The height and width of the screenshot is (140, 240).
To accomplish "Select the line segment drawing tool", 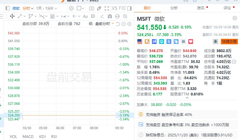I will tap(20, 16).
